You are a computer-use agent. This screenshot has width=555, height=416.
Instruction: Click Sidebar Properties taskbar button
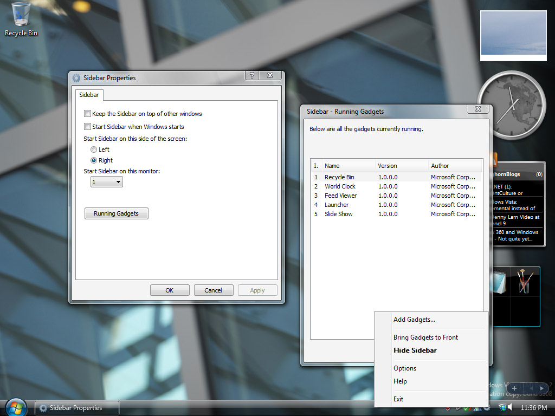(76, 408)
